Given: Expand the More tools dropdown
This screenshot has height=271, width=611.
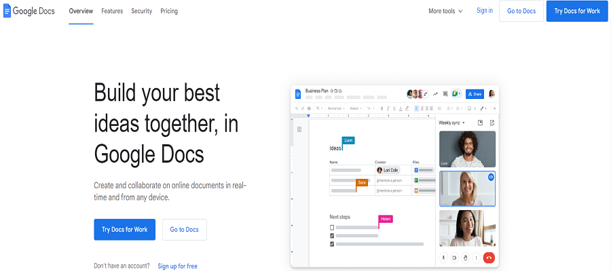Looking at the screenshot, I should pyautogui.click(x=446, y=11).
